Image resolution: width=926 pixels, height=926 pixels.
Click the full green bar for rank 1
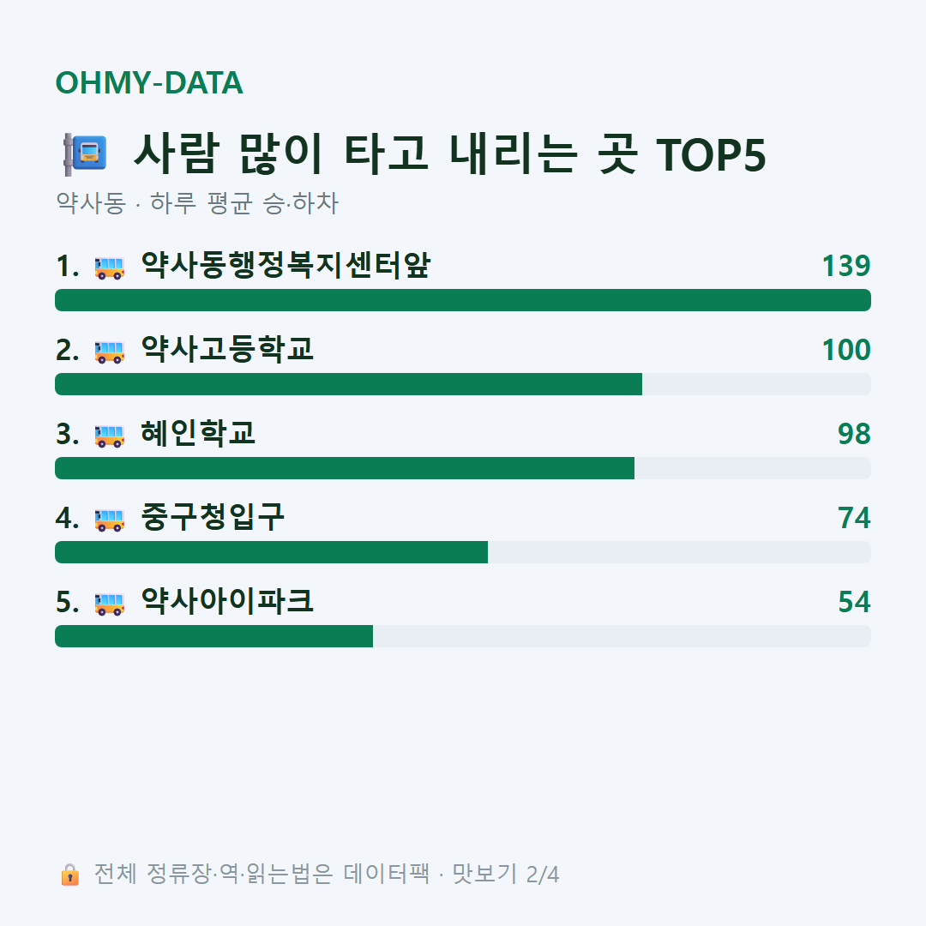point(463,300)
